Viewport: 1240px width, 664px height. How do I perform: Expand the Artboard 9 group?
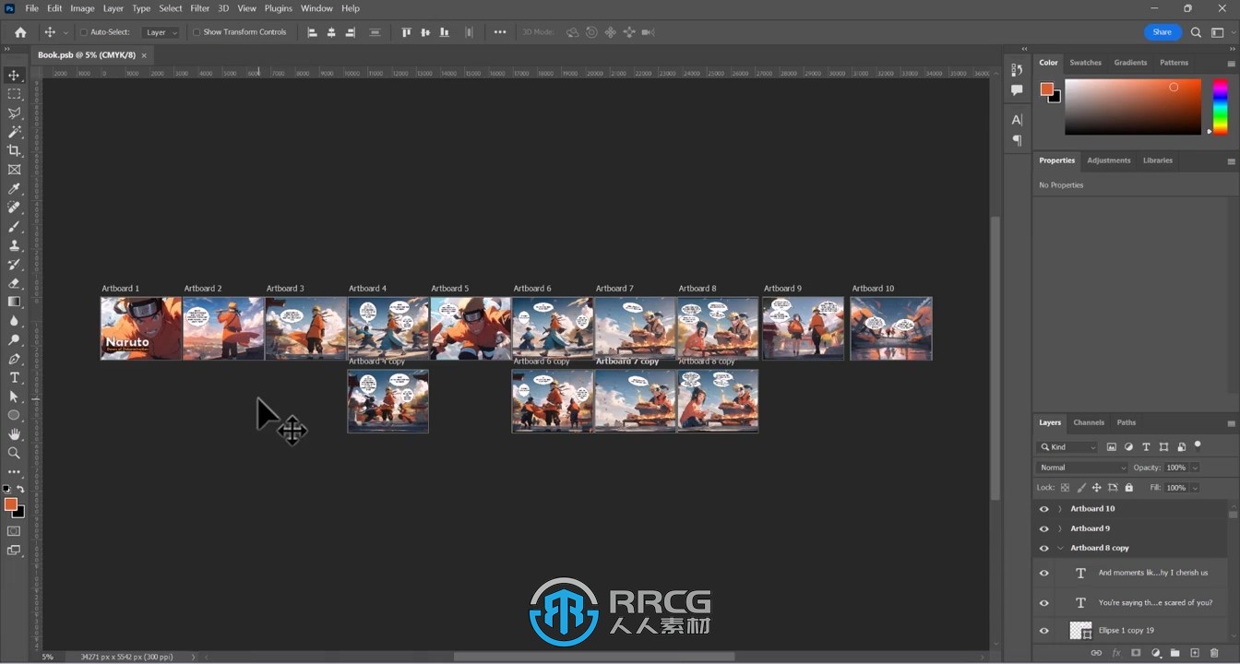(1060, 528)
